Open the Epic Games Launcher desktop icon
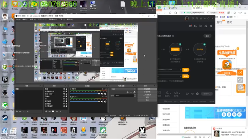The image size is (248, 139). coord(5,82)
